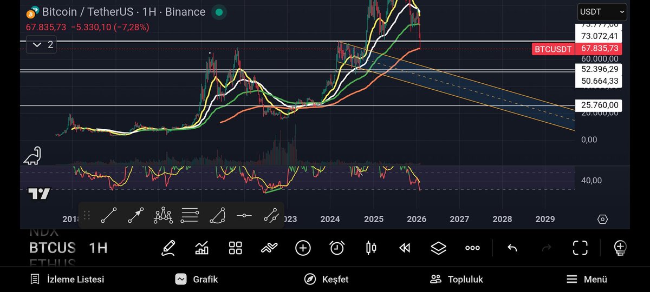
Task: Click the TradingView logo on chart
Action: 39,194
